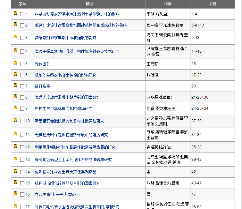Screen dimensions: 242x209
Task: Click the yellow icon in row 12
Action: [15, 146]
